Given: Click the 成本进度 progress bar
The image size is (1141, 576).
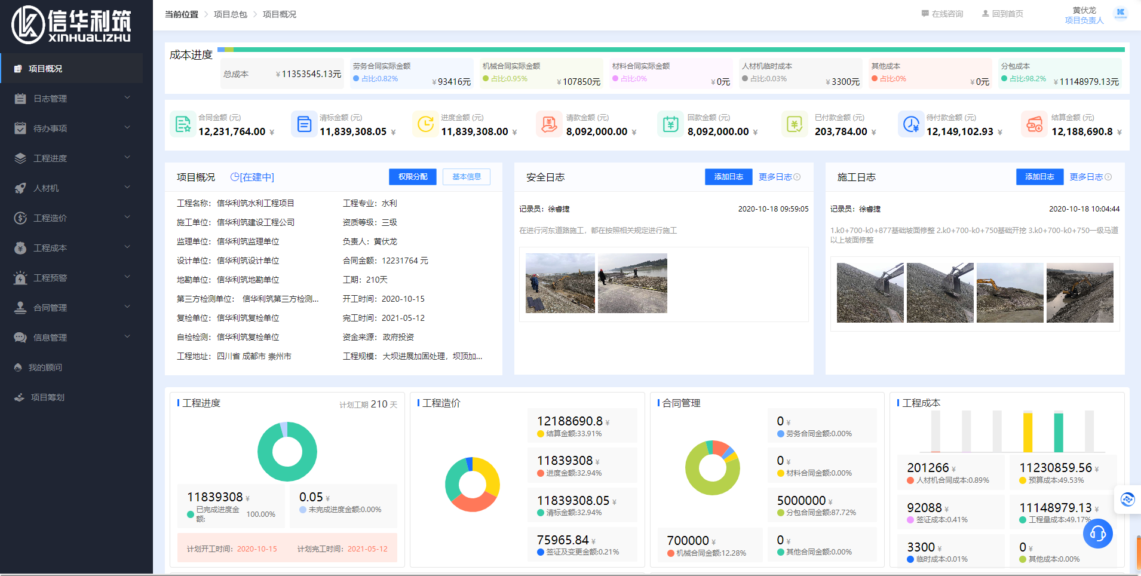Looking at the screenshot, I should click(671, 50).
